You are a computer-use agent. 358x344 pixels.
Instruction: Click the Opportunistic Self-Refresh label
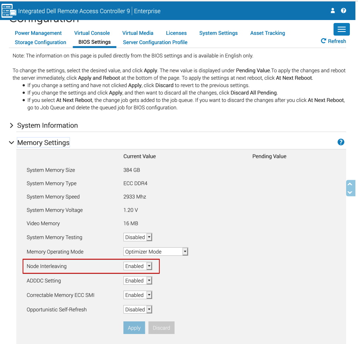click(57, 310)
